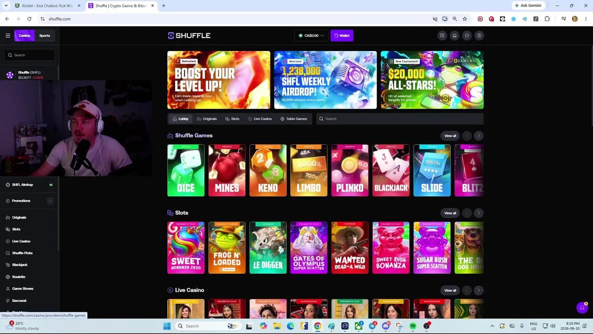593x334 pixels.
Task: Show next Slots carousel page
Action: (x=479, y=213)
